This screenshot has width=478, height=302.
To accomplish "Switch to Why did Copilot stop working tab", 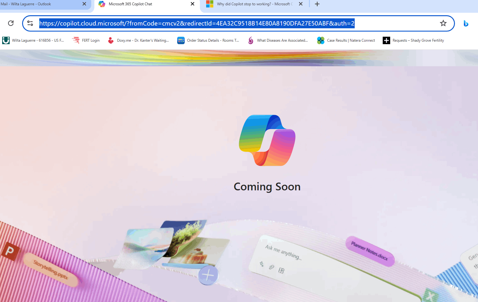I will point(255,4).
